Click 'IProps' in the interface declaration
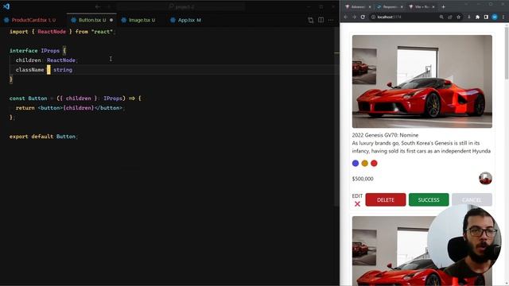The image size is (509, 286). (x=50, y=51)
